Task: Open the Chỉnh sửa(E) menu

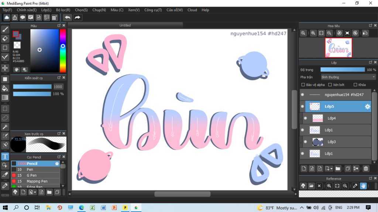Action: click(x=27, y=10)
